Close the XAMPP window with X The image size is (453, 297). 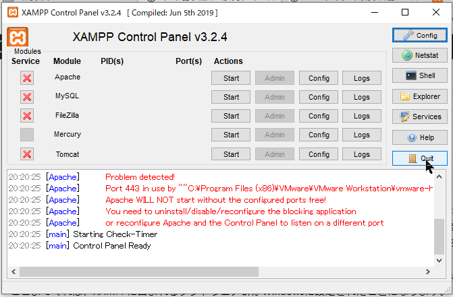pyautogui.click(x=436, y=12)
